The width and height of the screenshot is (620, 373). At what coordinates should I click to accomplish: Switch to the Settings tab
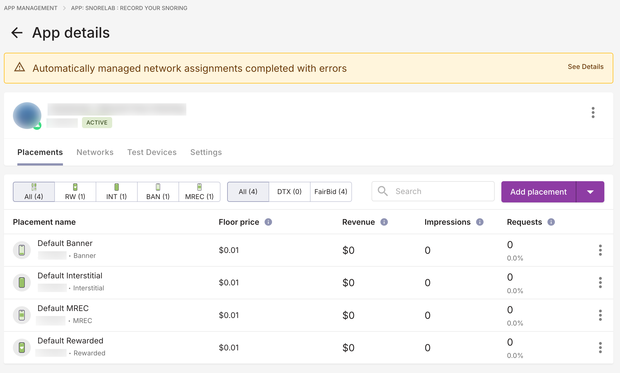(x=206, y=152)
